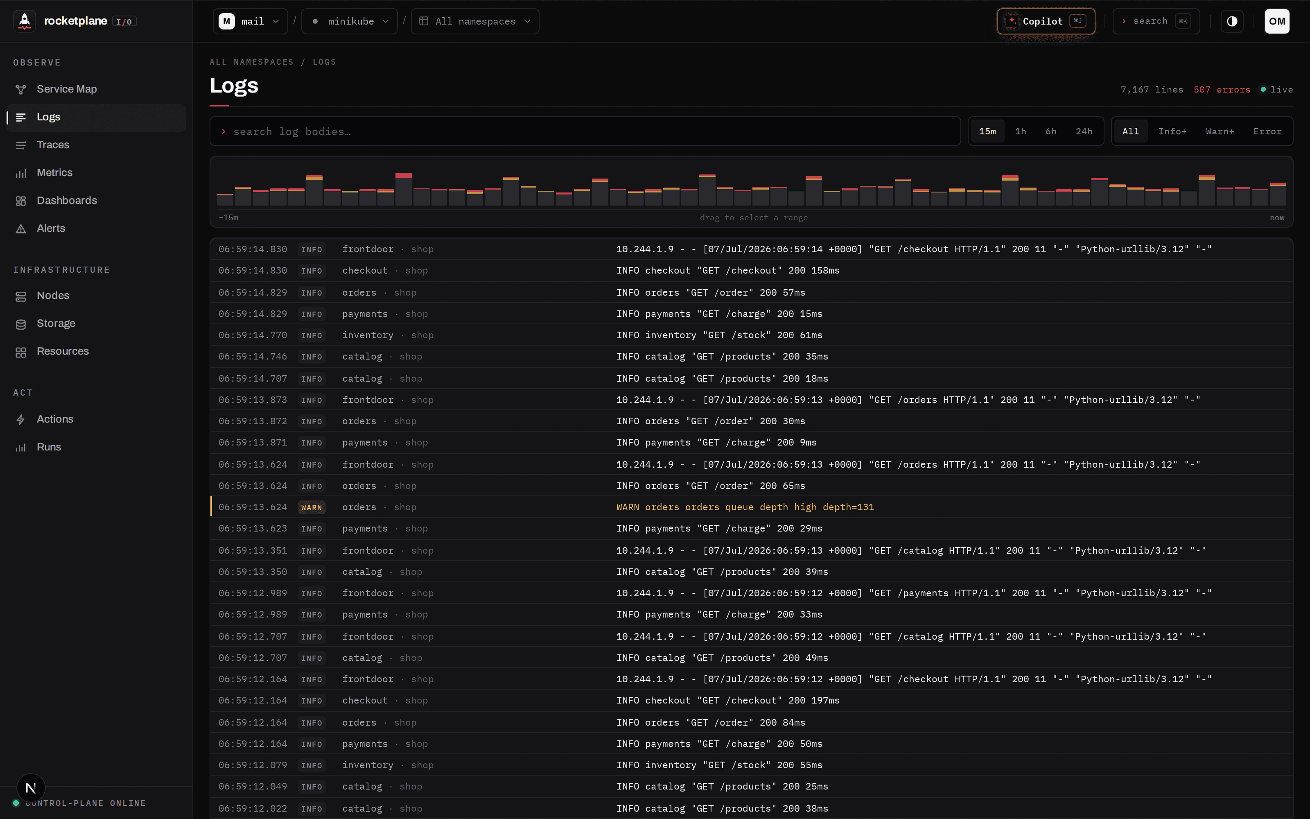This screenshot has height=819, width=1310.
Task: Open log line 'inventory GET /stock 200 61ms'
Action: tap(751, 335)
